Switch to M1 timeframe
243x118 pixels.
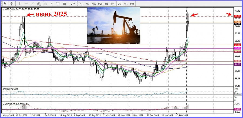pyautogui.click(x=81, y=4)
